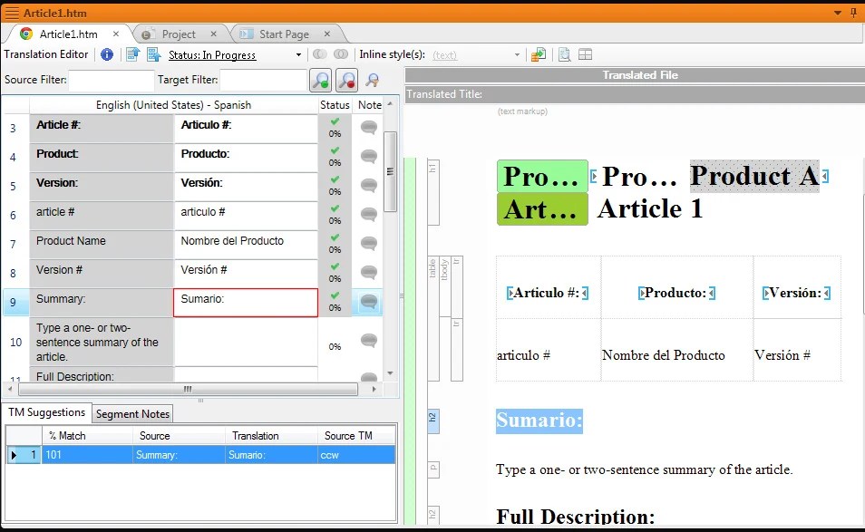The height and width of the screenshot is (532, 865).
Task: Click the green-arrow export icon by Inline styles
Action: [x=539, y=54]
